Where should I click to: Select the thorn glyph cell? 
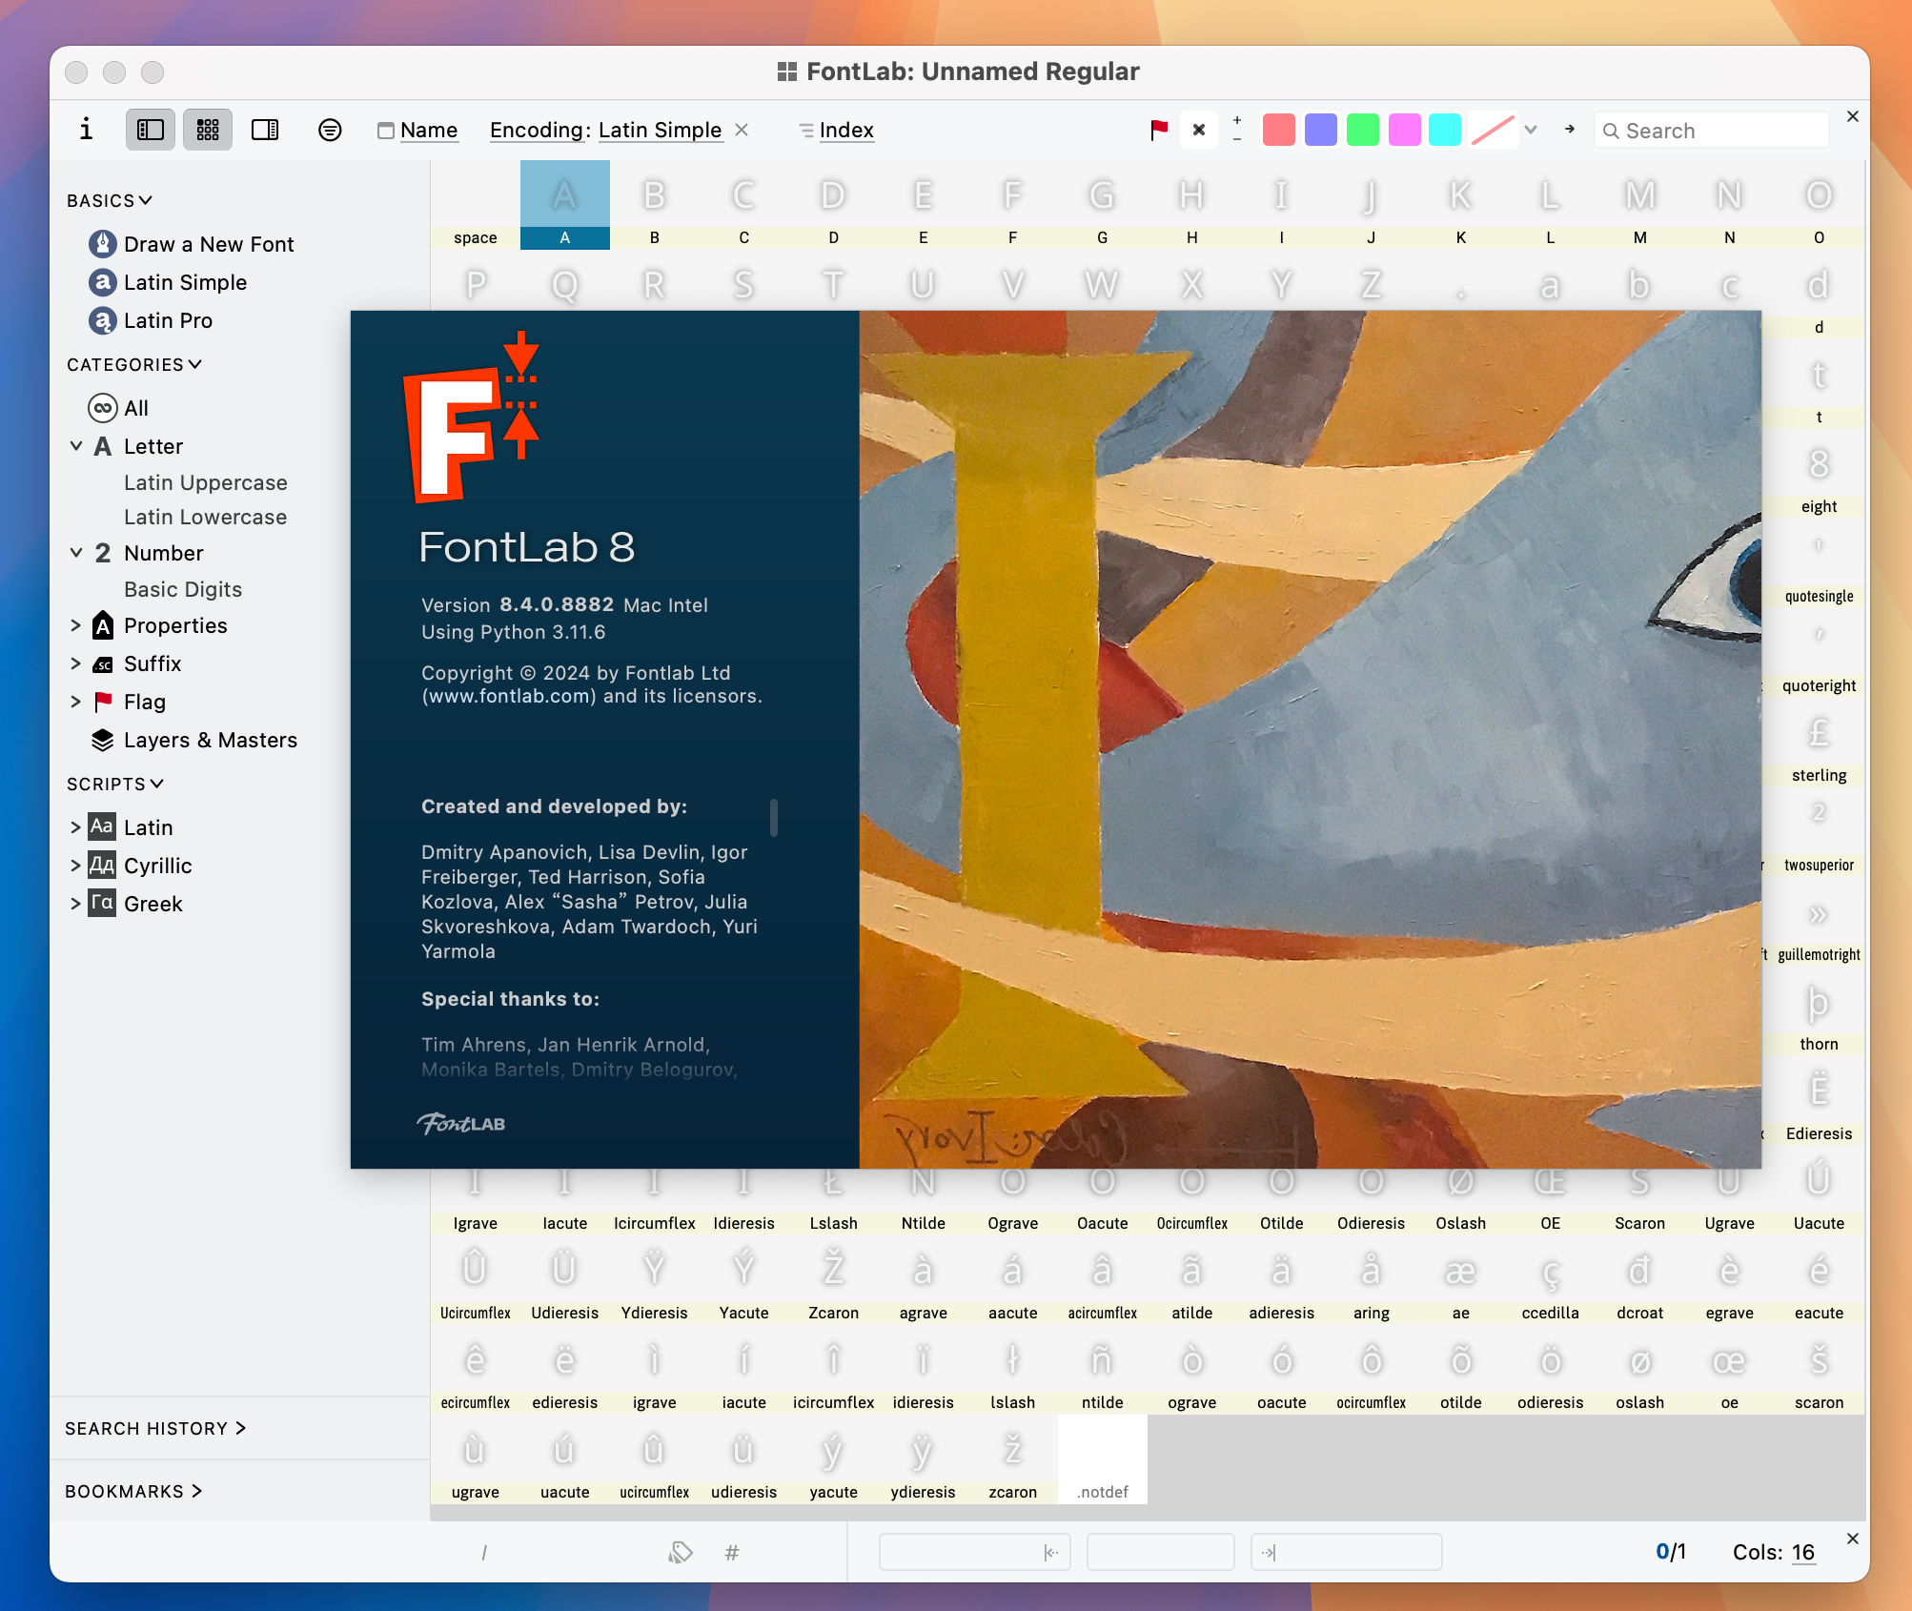1820,1011
